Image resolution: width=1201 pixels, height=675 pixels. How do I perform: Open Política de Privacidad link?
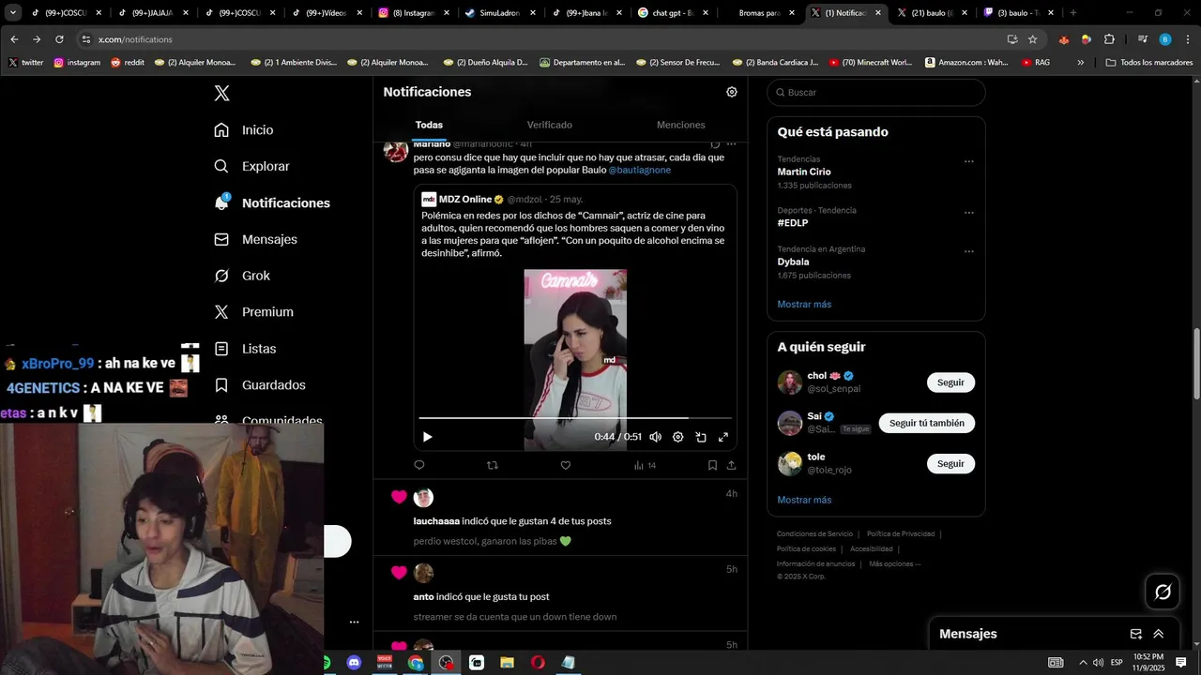click(x=901, y=534)
